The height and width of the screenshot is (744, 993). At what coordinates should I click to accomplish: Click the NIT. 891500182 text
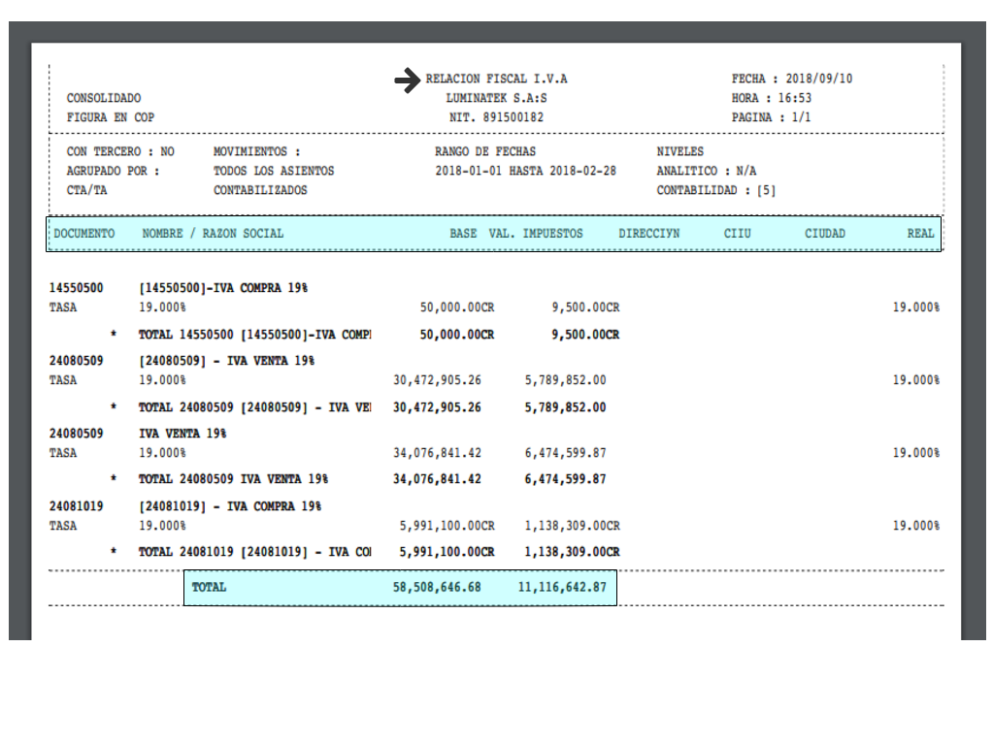495,117
